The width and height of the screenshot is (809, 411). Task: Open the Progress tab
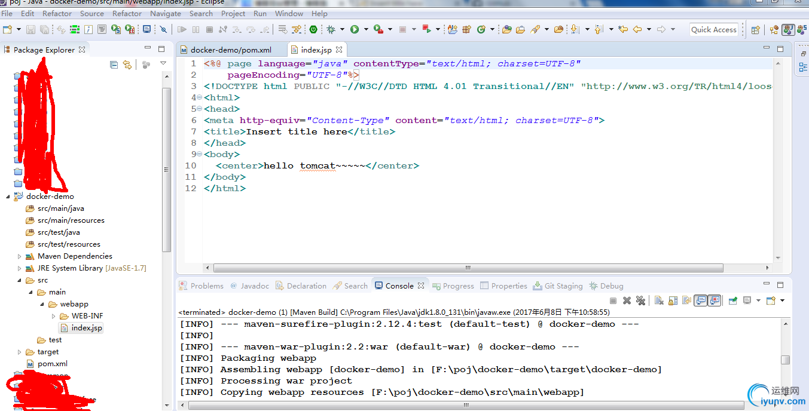point(453,286)
